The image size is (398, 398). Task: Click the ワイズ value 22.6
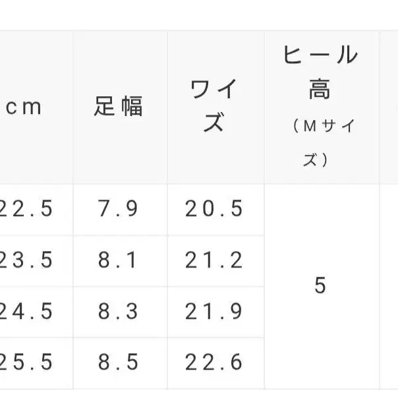[214, 362]
